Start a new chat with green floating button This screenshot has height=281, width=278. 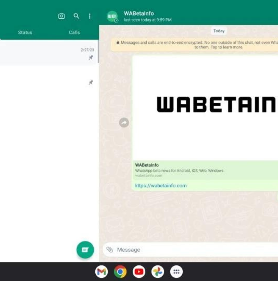(85, 250)
